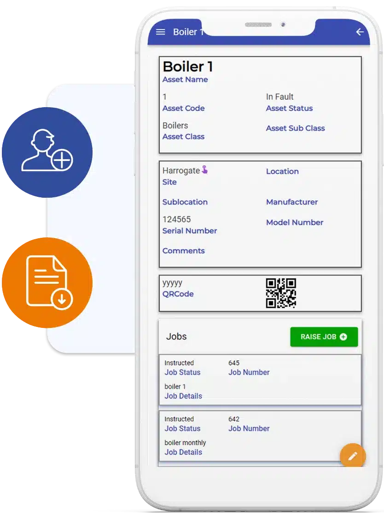Select the 'Boiler 1' asset heading
The height and width of the screenshot is (516, 384).
[188, 67]
